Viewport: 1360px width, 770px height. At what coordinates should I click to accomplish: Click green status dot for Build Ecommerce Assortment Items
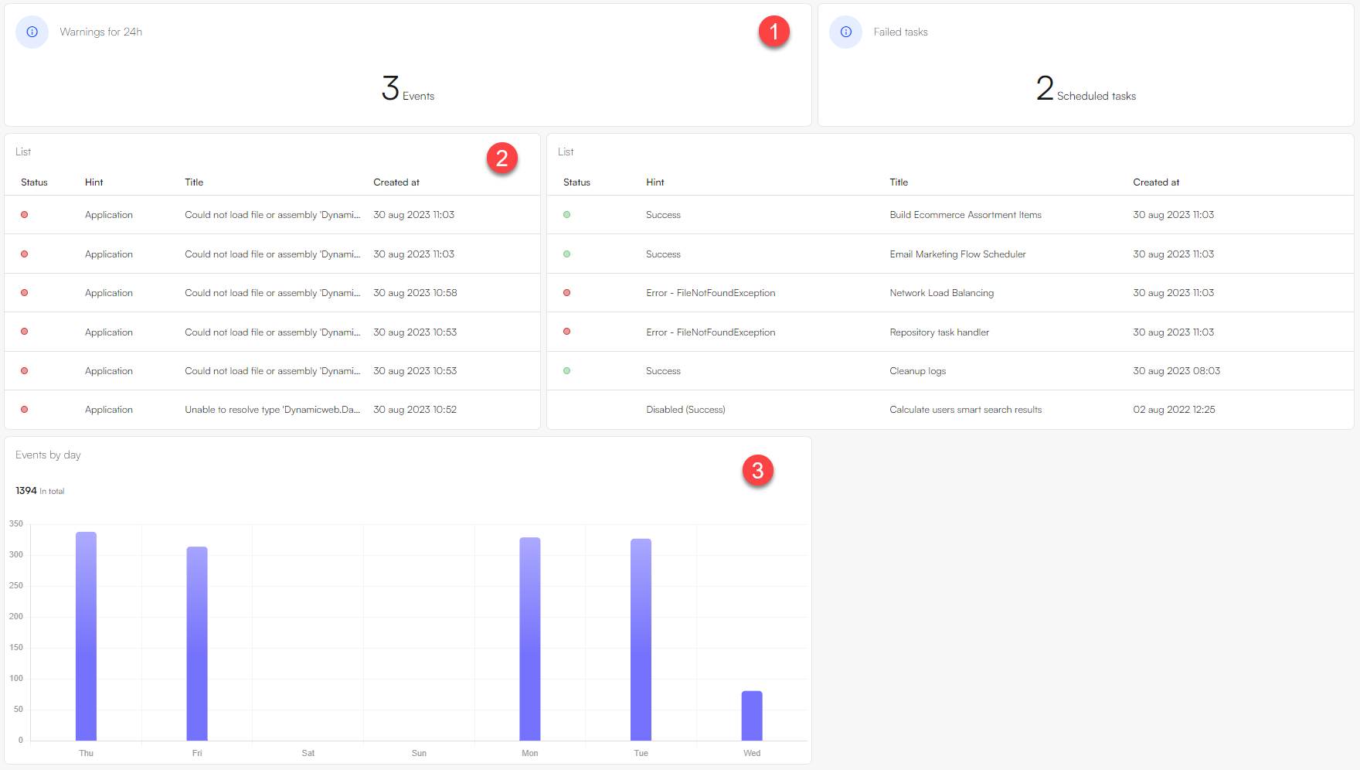click(566, 214)
